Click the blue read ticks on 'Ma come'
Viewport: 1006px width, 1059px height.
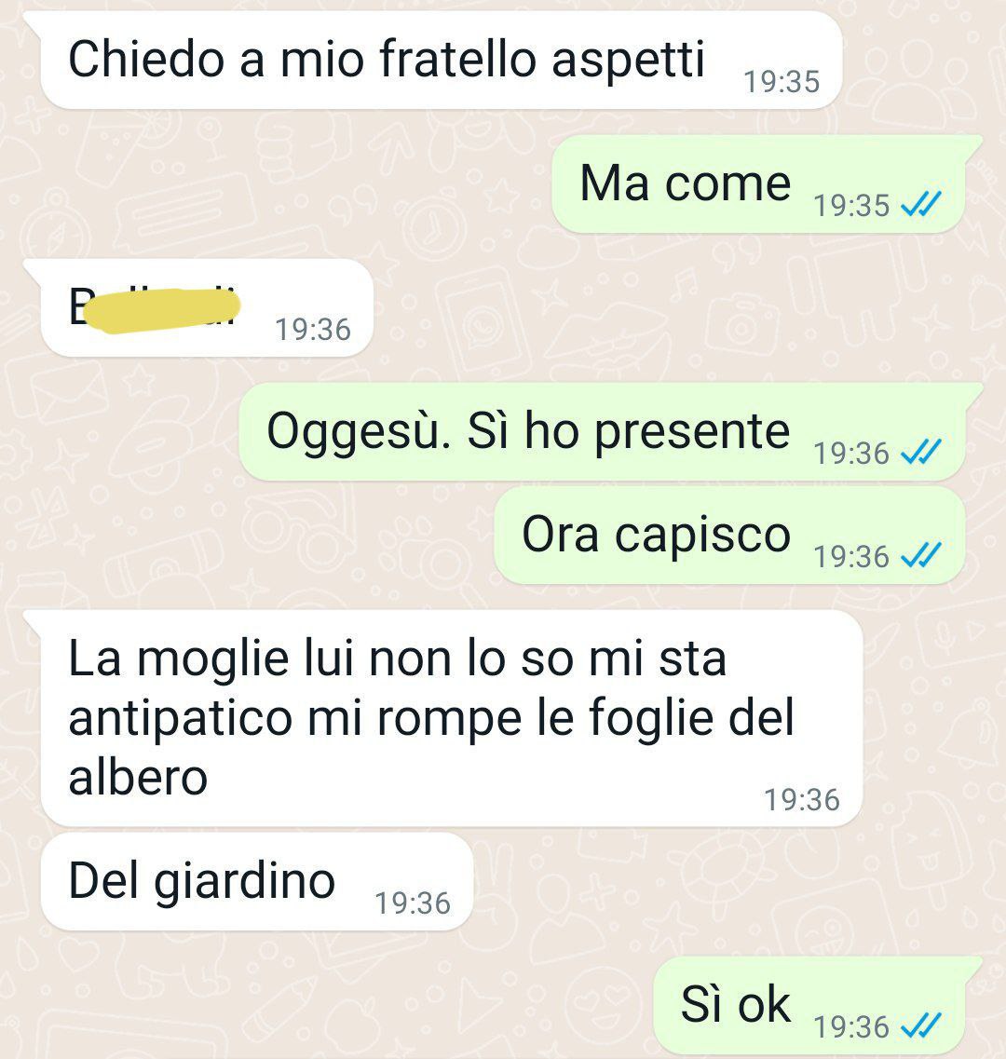pos(921,204)
